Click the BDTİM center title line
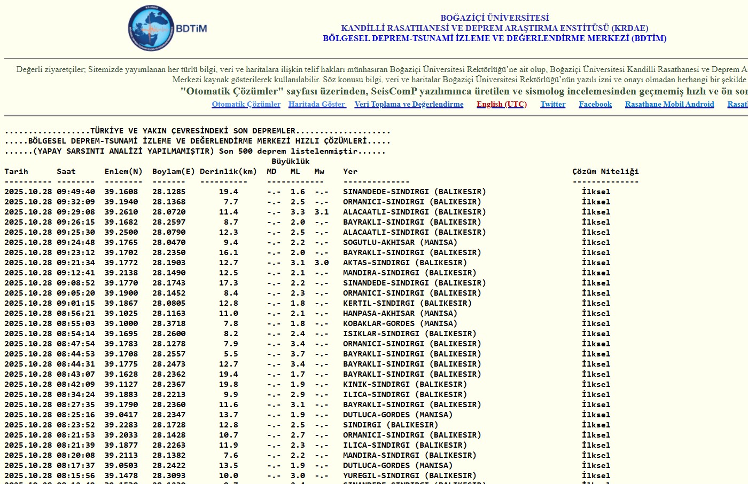 click(x=494, y=38)
